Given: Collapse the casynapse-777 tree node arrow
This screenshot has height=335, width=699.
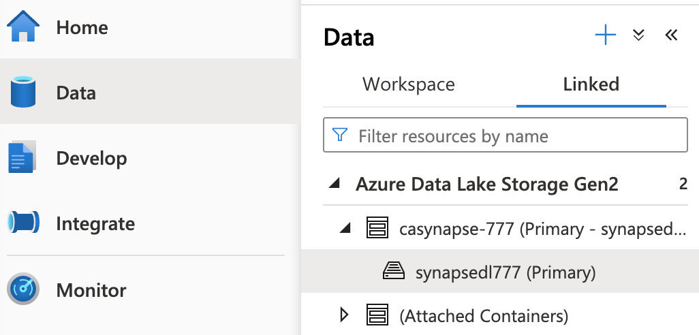Looking at the screenshot, I should coord(345,229).
